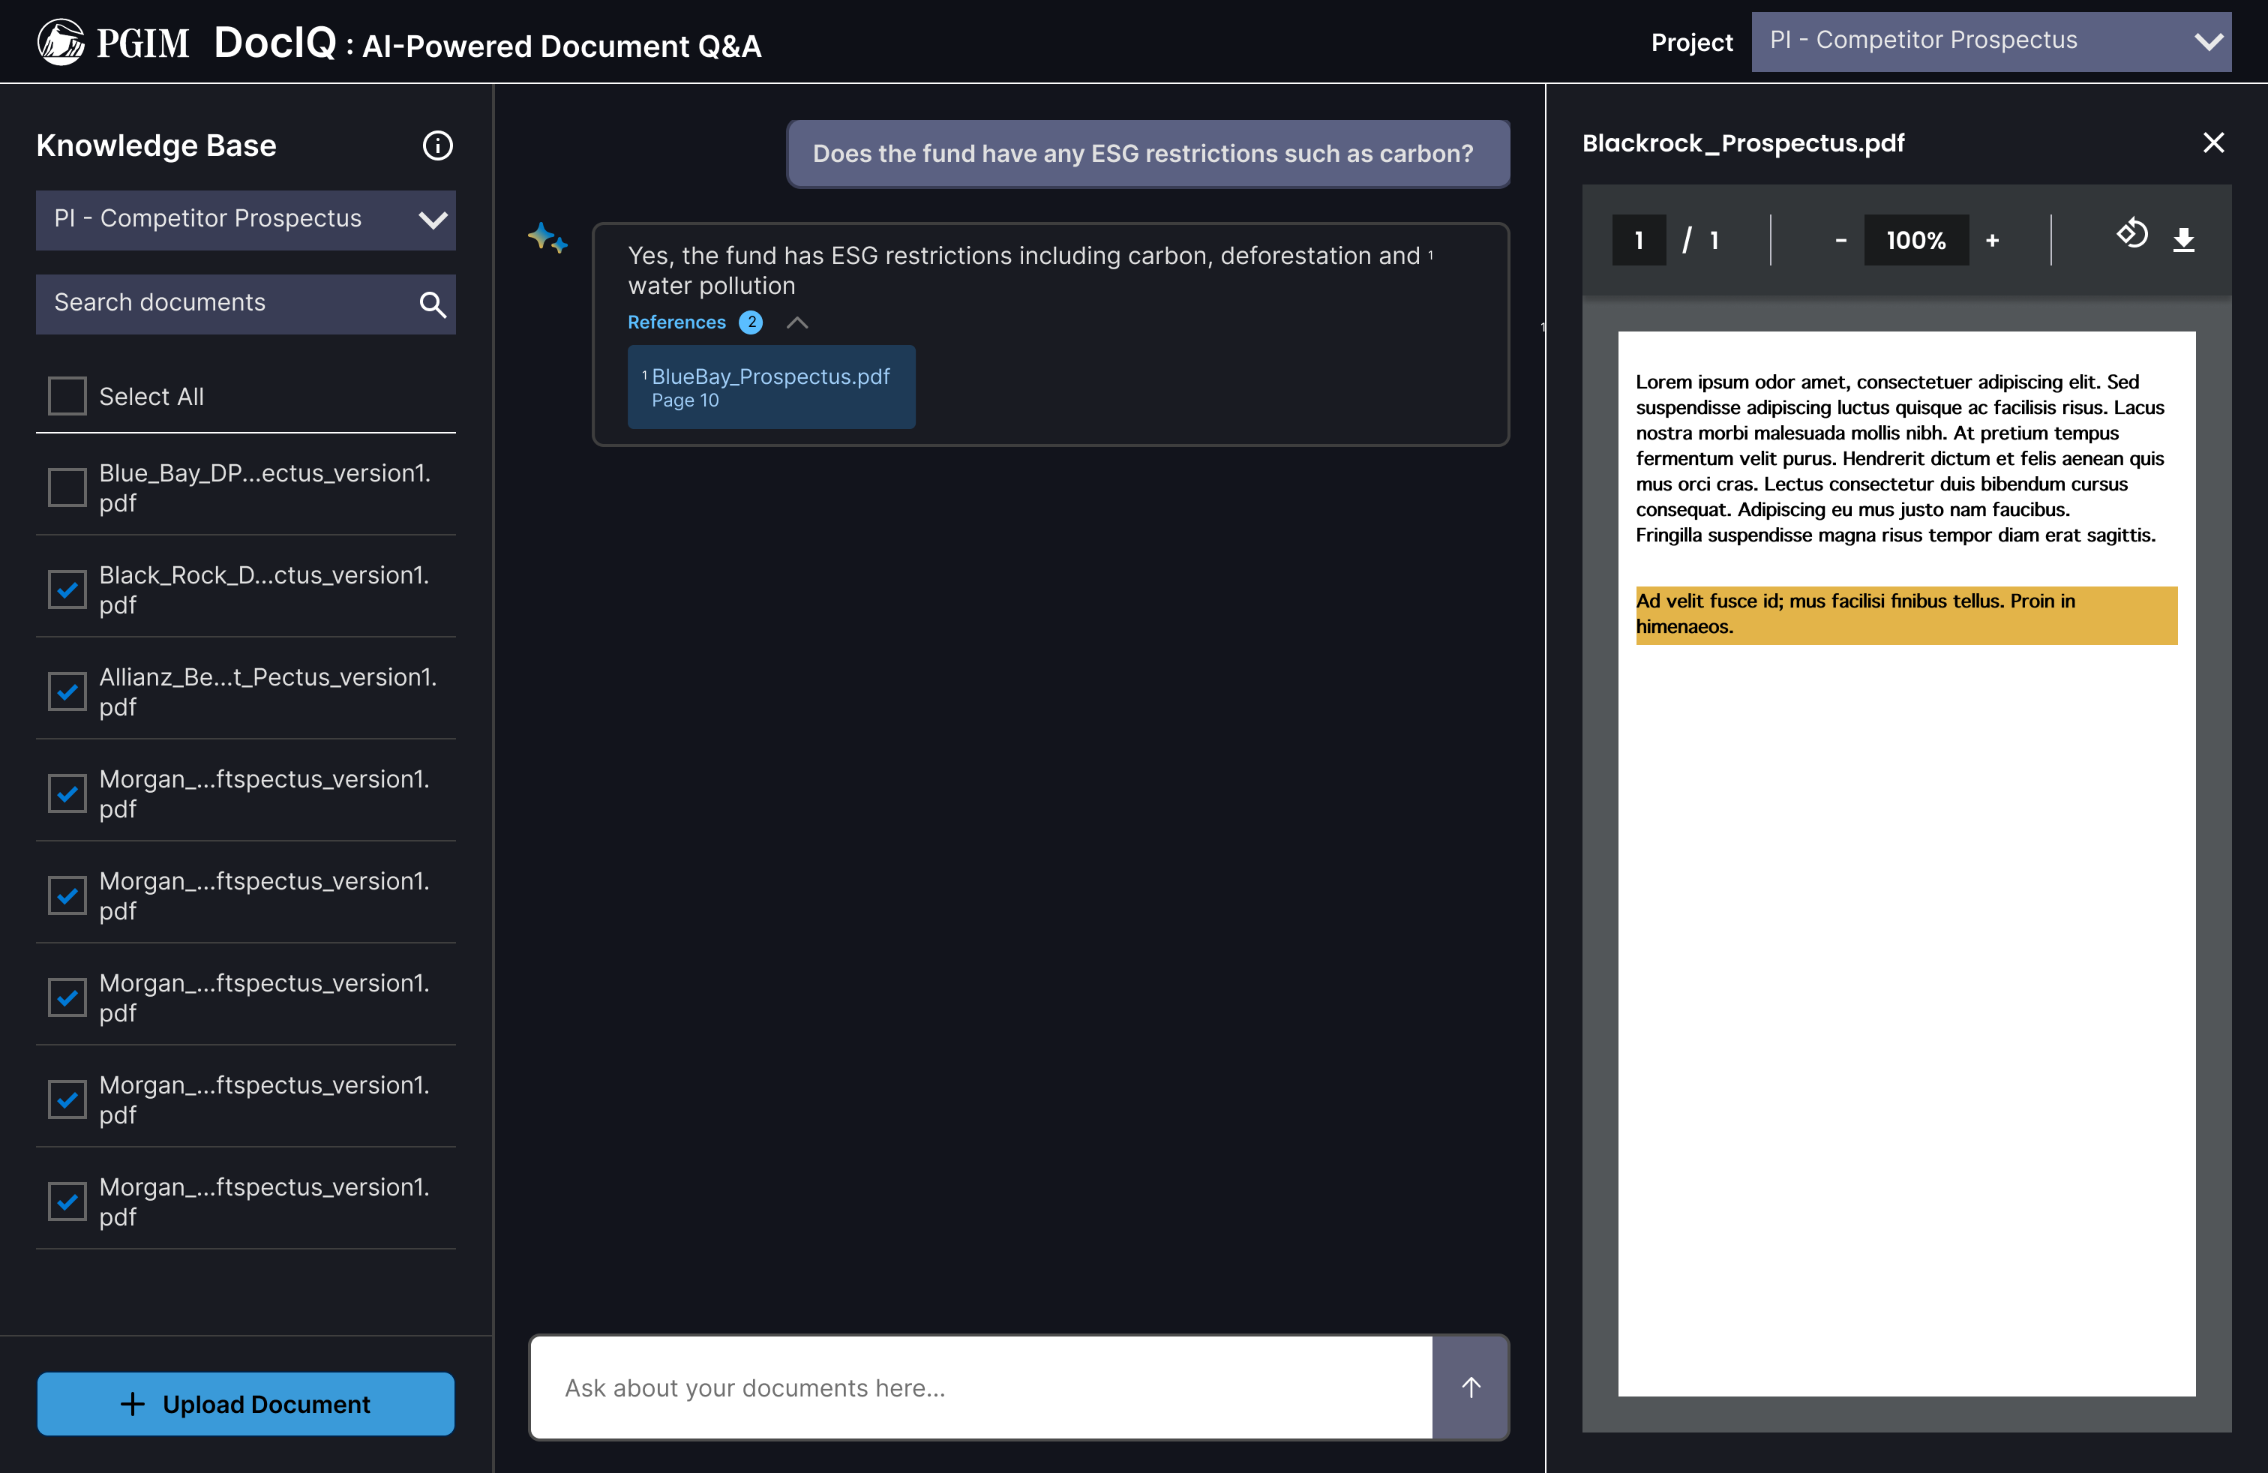Check Blue_Bay_DP...ectus_version1.pdf
This screenshot has height=1473, width=2268.
pyautogui.click(x=67, y=487)
